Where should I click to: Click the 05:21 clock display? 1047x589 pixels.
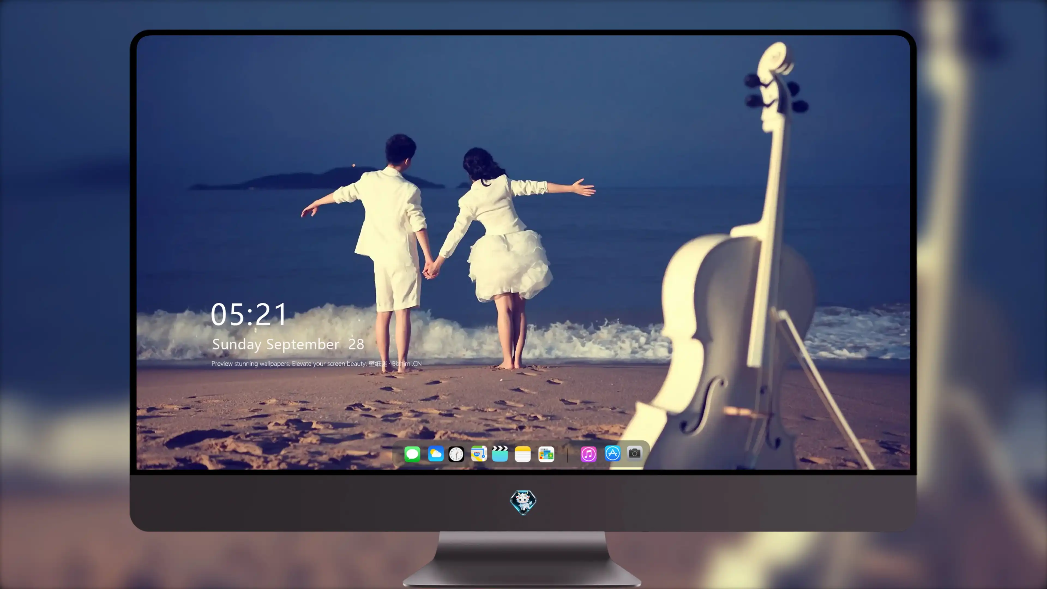click(249, 314)
